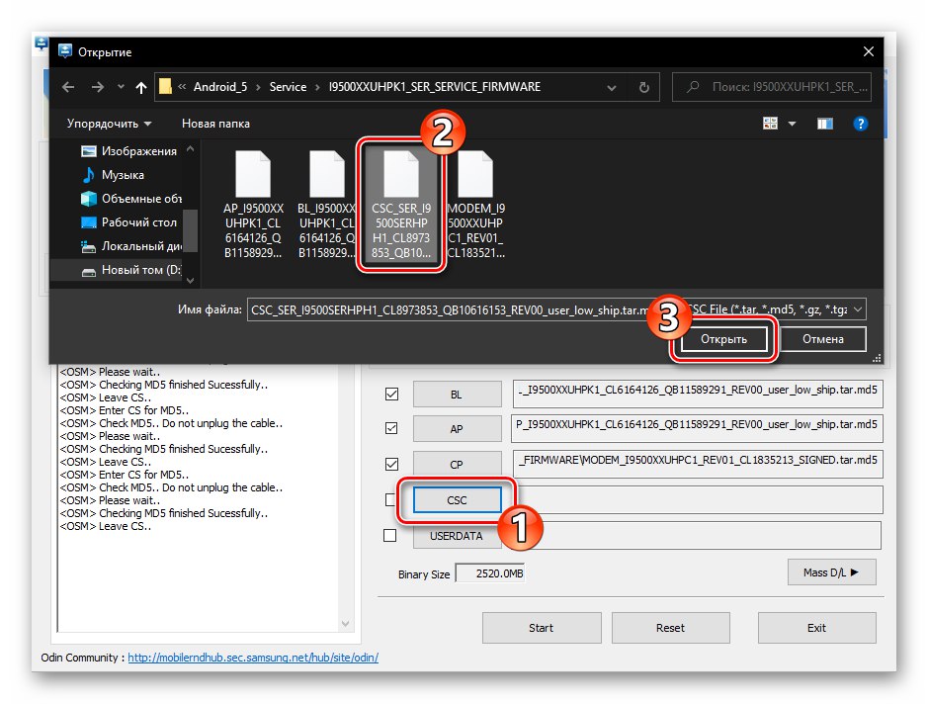Uncheck the AP partition checkbox
The height and width of the screenshot is (704, 928).
pyautogui.click(x=391, y=428)
